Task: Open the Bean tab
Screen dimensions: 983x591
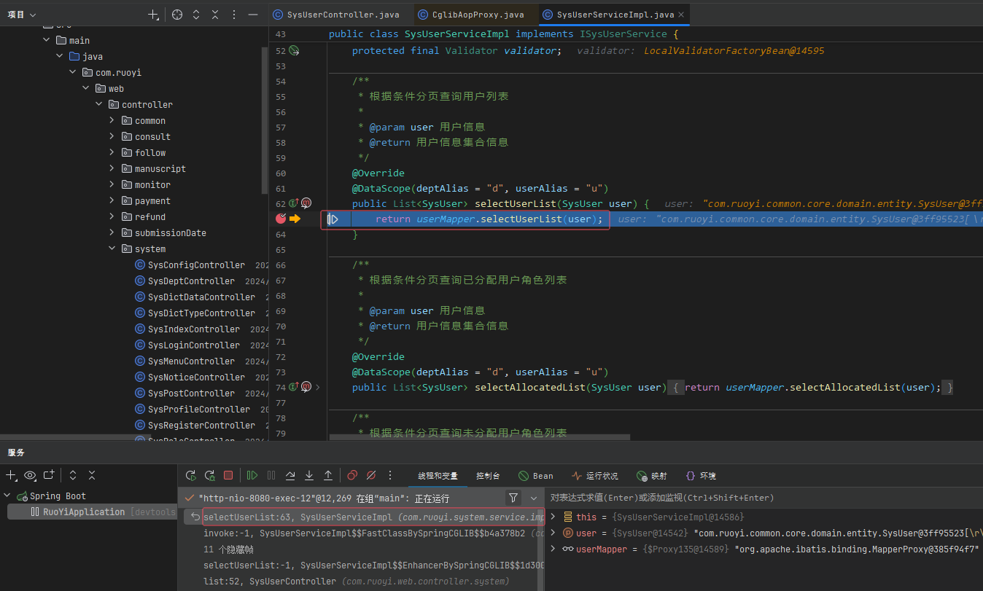Action: point(536,476)
